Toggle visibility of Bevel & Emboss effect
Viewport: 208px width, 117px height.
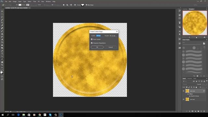(x=190, y=96)
